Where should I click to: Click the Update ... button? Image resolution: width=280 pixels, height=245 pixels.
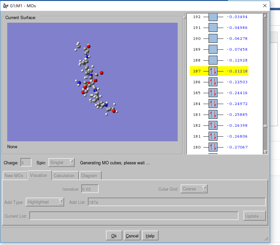point(254,216)
